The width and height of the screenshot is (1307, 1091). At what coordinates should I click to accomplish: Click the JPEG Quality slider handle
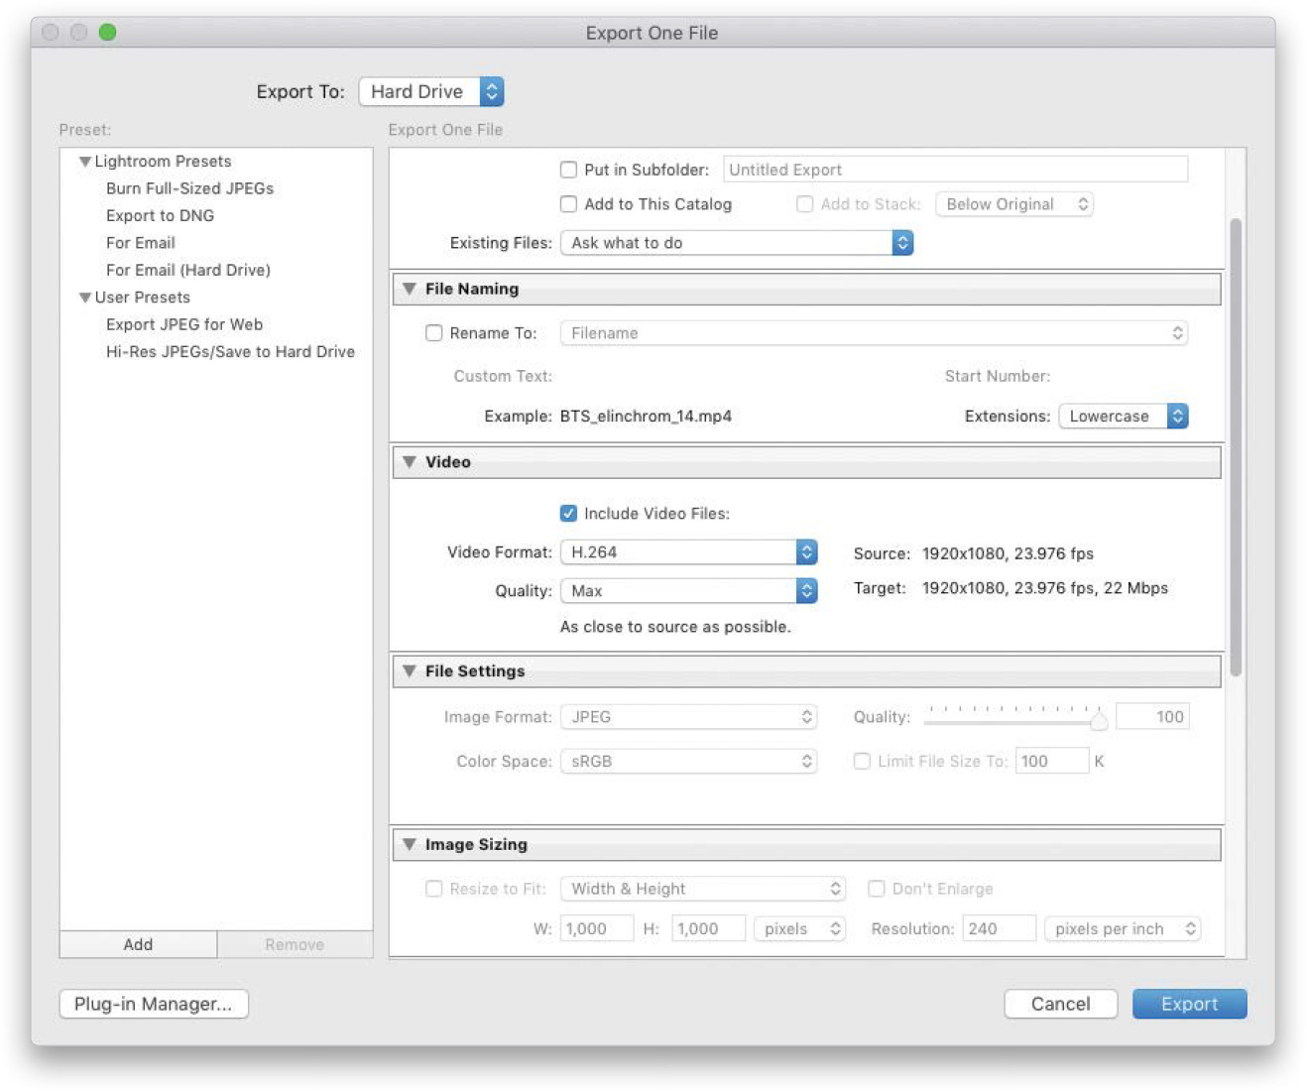[1099, 721]
